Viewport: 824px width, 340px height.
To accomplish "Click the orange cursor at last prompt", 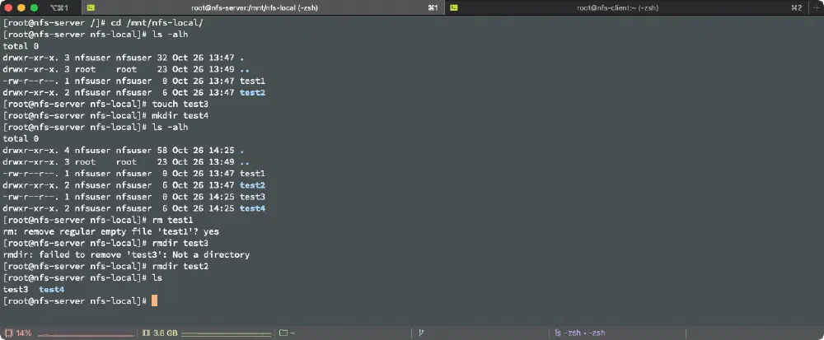I will (x=155, y=300).
